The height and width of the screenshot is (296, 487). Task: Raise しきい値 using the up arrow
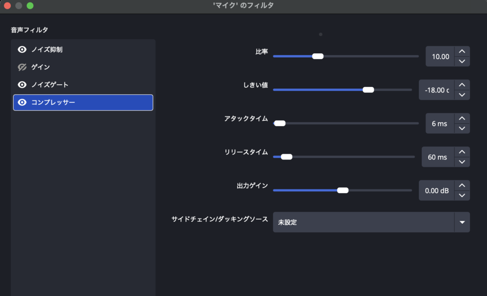[462, 85]
